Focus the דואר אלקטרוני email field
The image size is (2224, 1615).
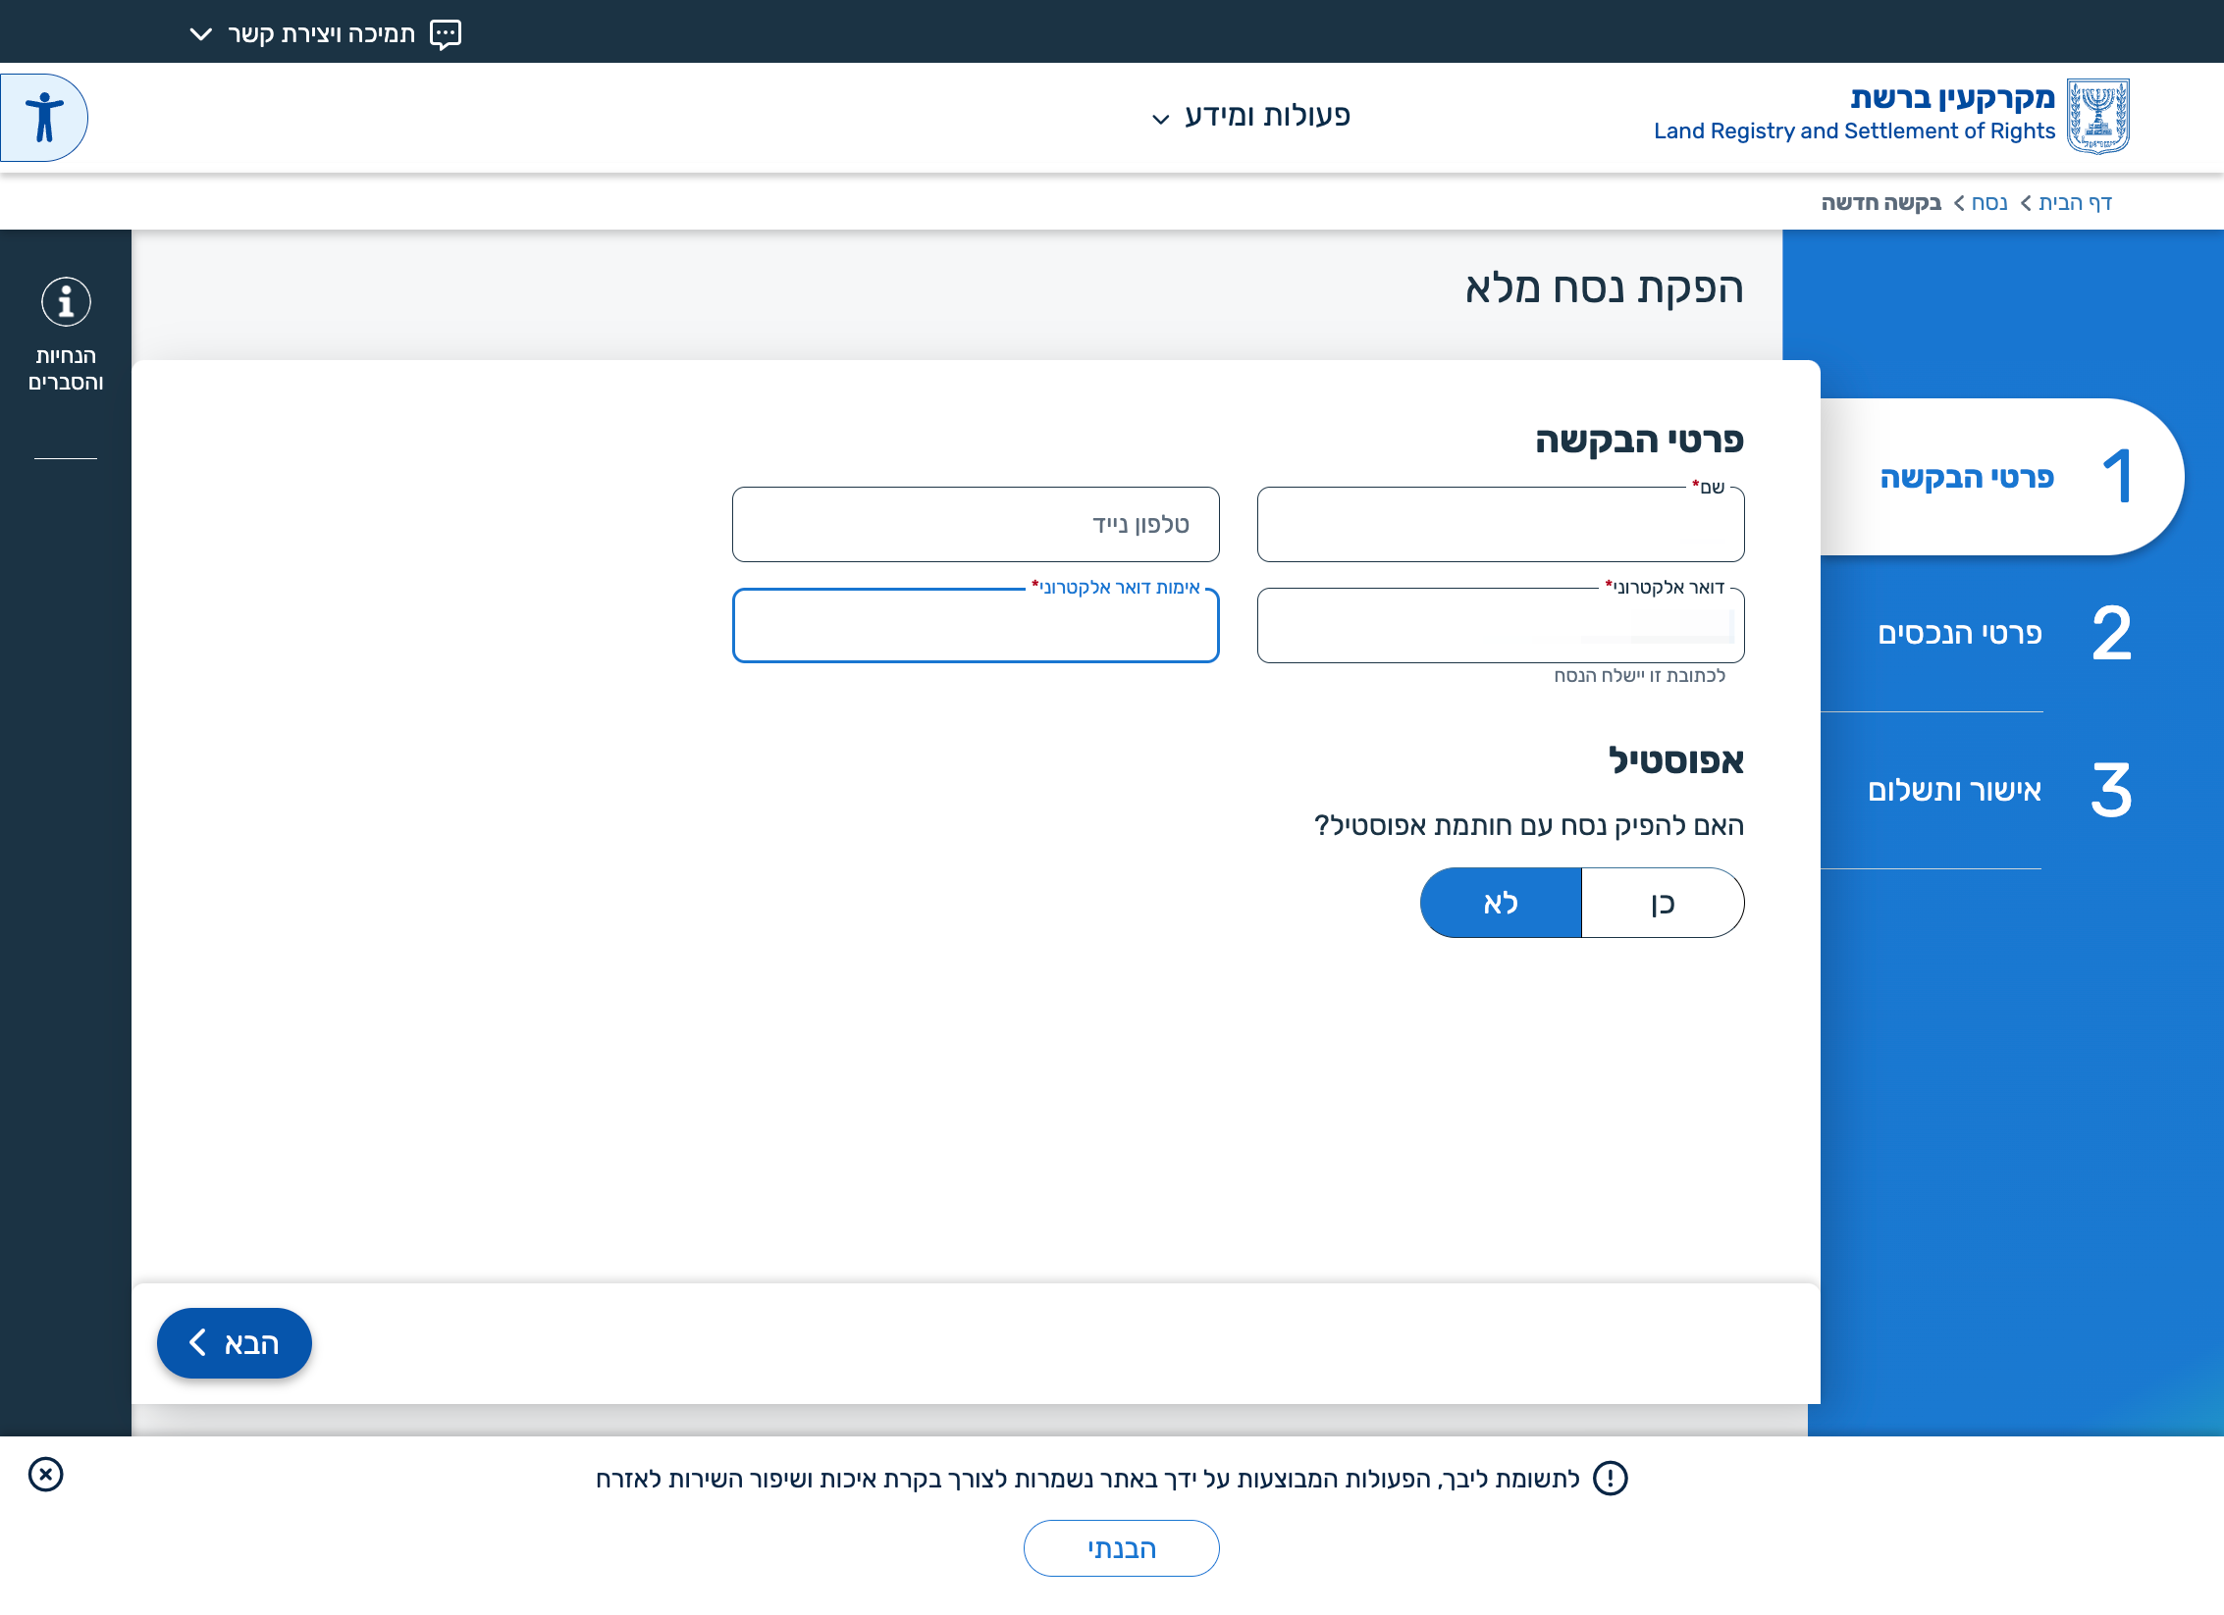1501,626
